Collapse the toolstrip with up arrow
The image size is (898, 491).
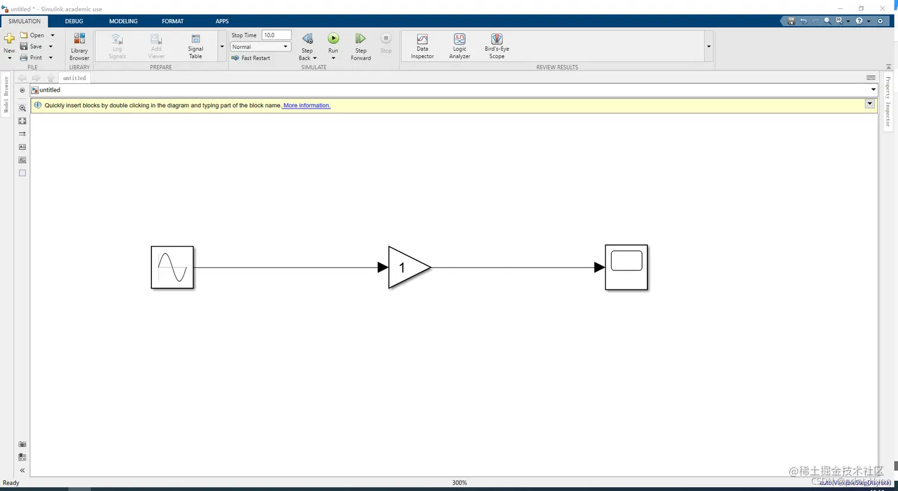point(888,66)
